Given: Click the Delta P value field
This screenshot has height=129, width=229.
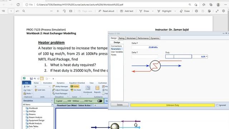Looking at the screenshot, I should (145, 47).
